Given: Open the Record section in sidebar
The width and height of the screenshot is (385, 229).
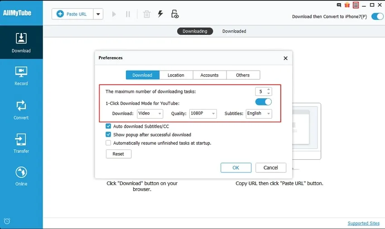Looking at the screenshot, I should (21, 76).
